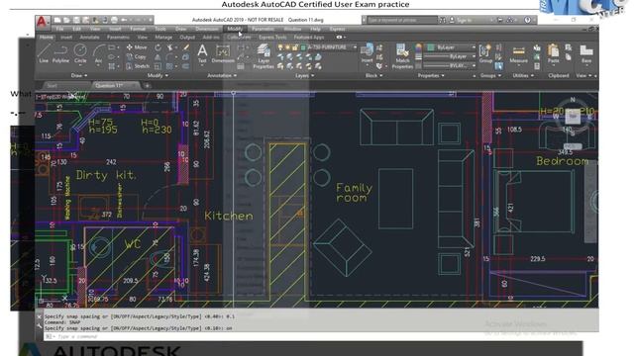Click the keyword search field
The height and width of the screenshot is (356, 634).
402,20
